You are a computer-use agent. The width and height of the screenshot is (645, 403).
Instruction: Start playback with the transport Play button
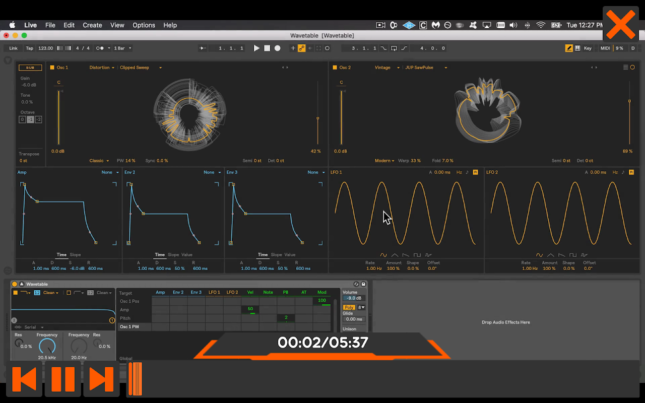pos(256,48)
